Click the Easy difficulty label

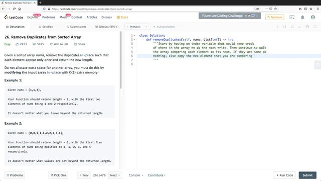8,44
